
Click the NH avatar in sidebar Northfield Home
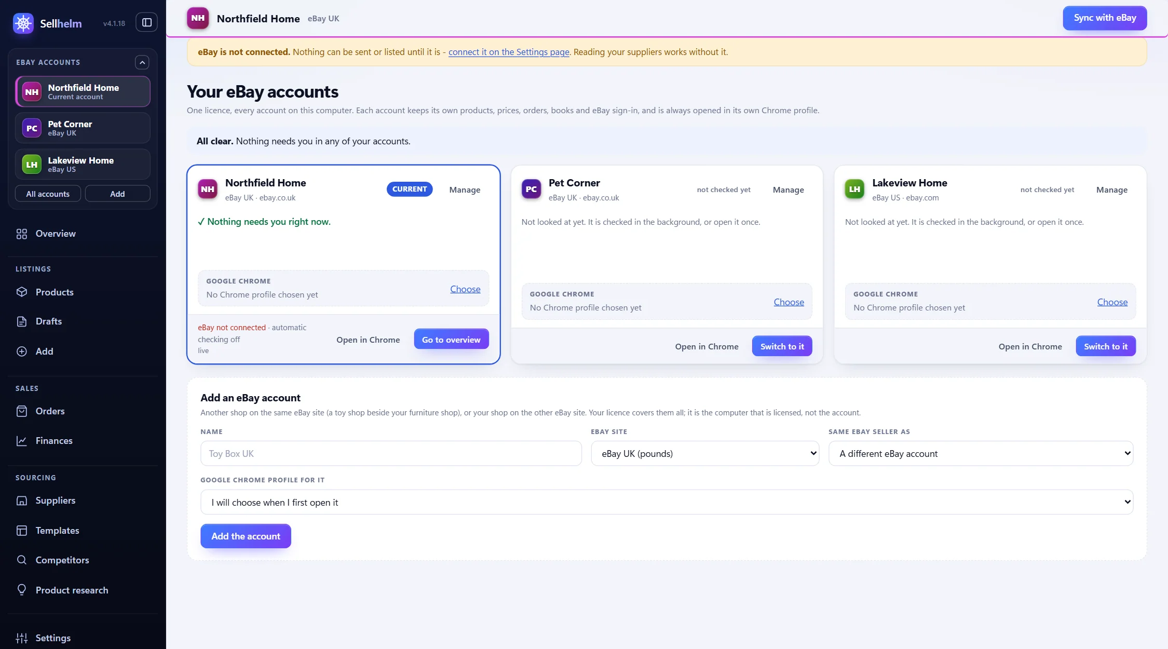tap(32, 92)
